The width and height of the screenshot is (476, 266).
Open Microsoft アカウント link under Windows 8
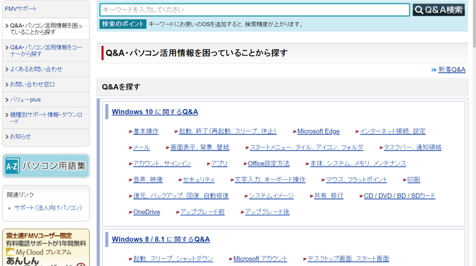coord(260,258)
